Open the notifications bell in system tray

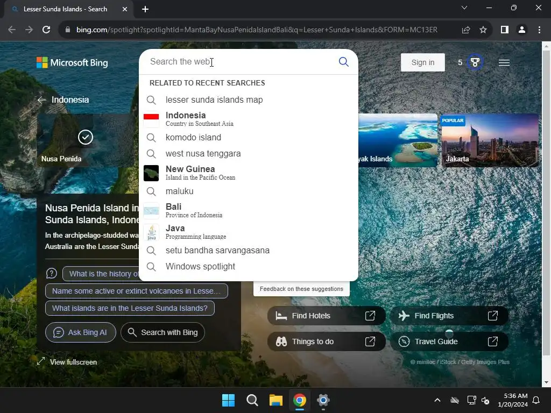coord(536,400)
